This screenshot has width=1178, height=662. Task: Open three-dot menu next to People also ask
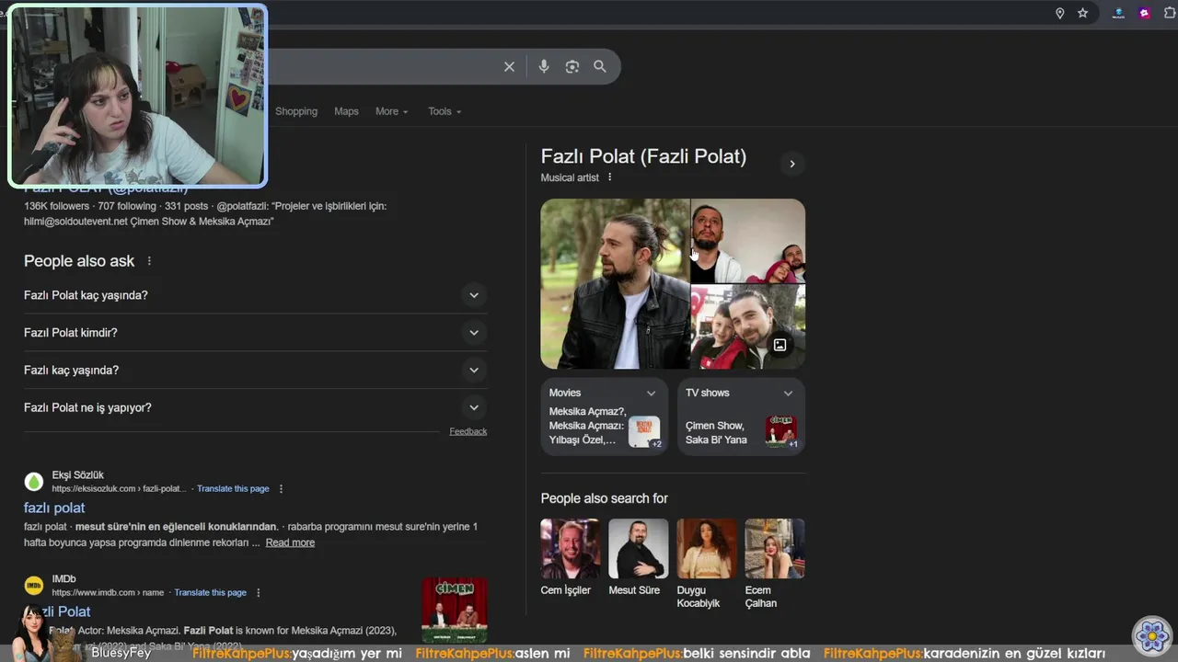tap(149, 261)
